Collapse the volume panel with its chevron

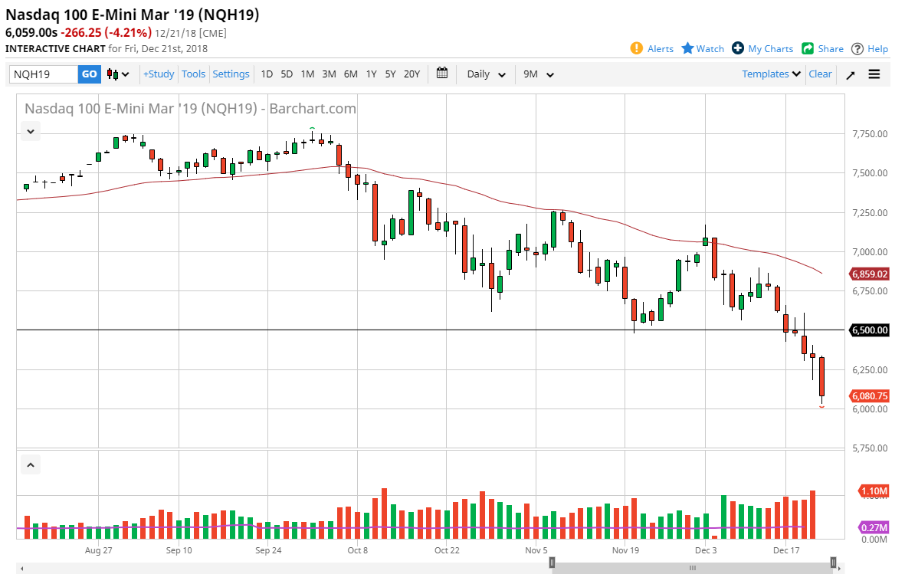click(x=30, y=464)
